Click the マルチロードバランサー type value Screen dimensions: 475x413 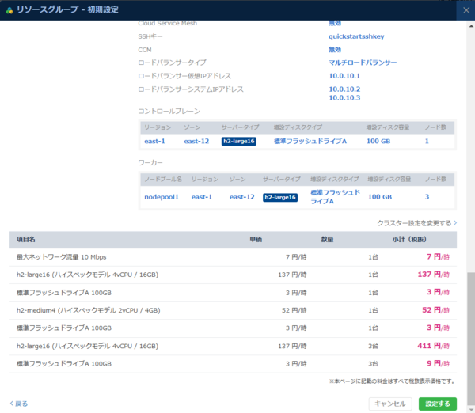click(363, 63)
